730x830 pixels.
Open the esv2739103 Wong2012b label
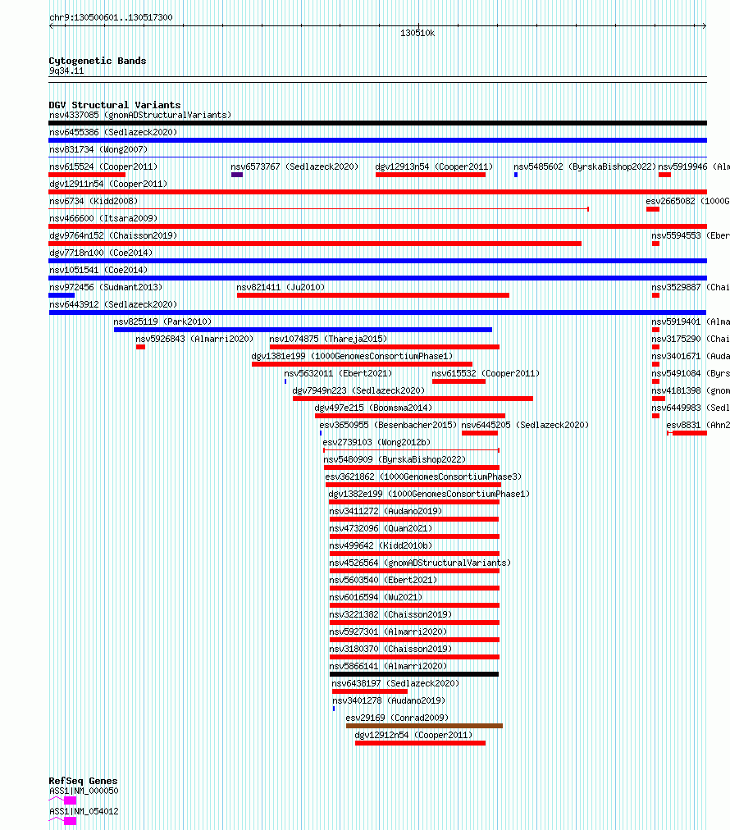tap(376, 442)
